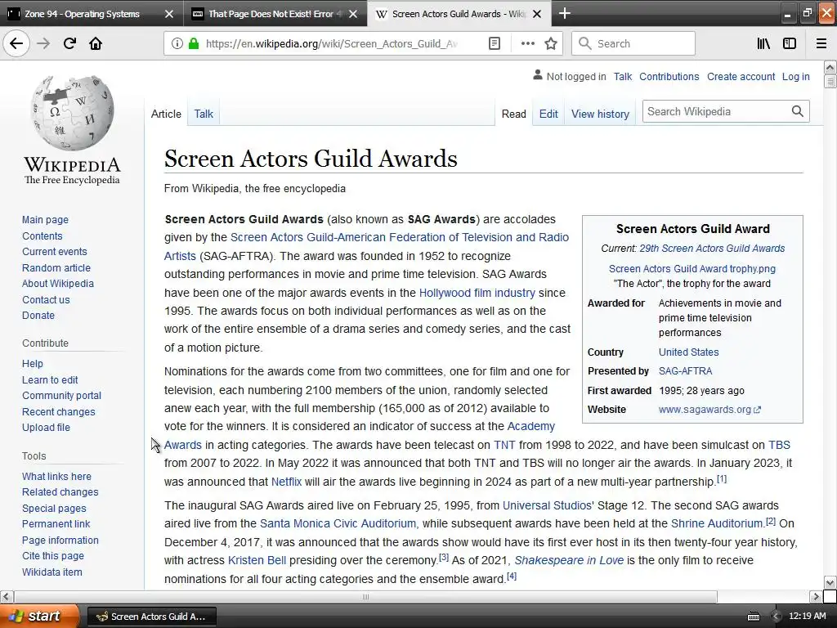Screen dimensions: 837x628
Task: Select Screen Actors Guild taskbar item
Action: point(151,617)
